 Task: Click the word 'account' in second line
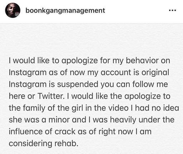[x=116, y=73]
